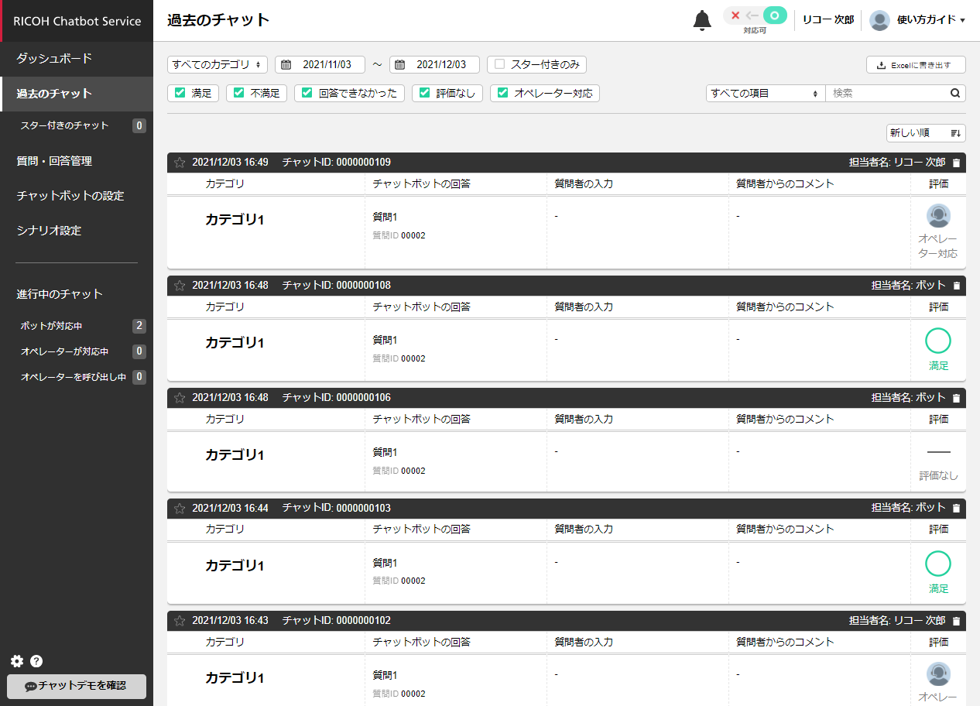Expand the すべての項目 search field dropdown
The height and width of the screenshot is (706, 980).
(765, 93)
